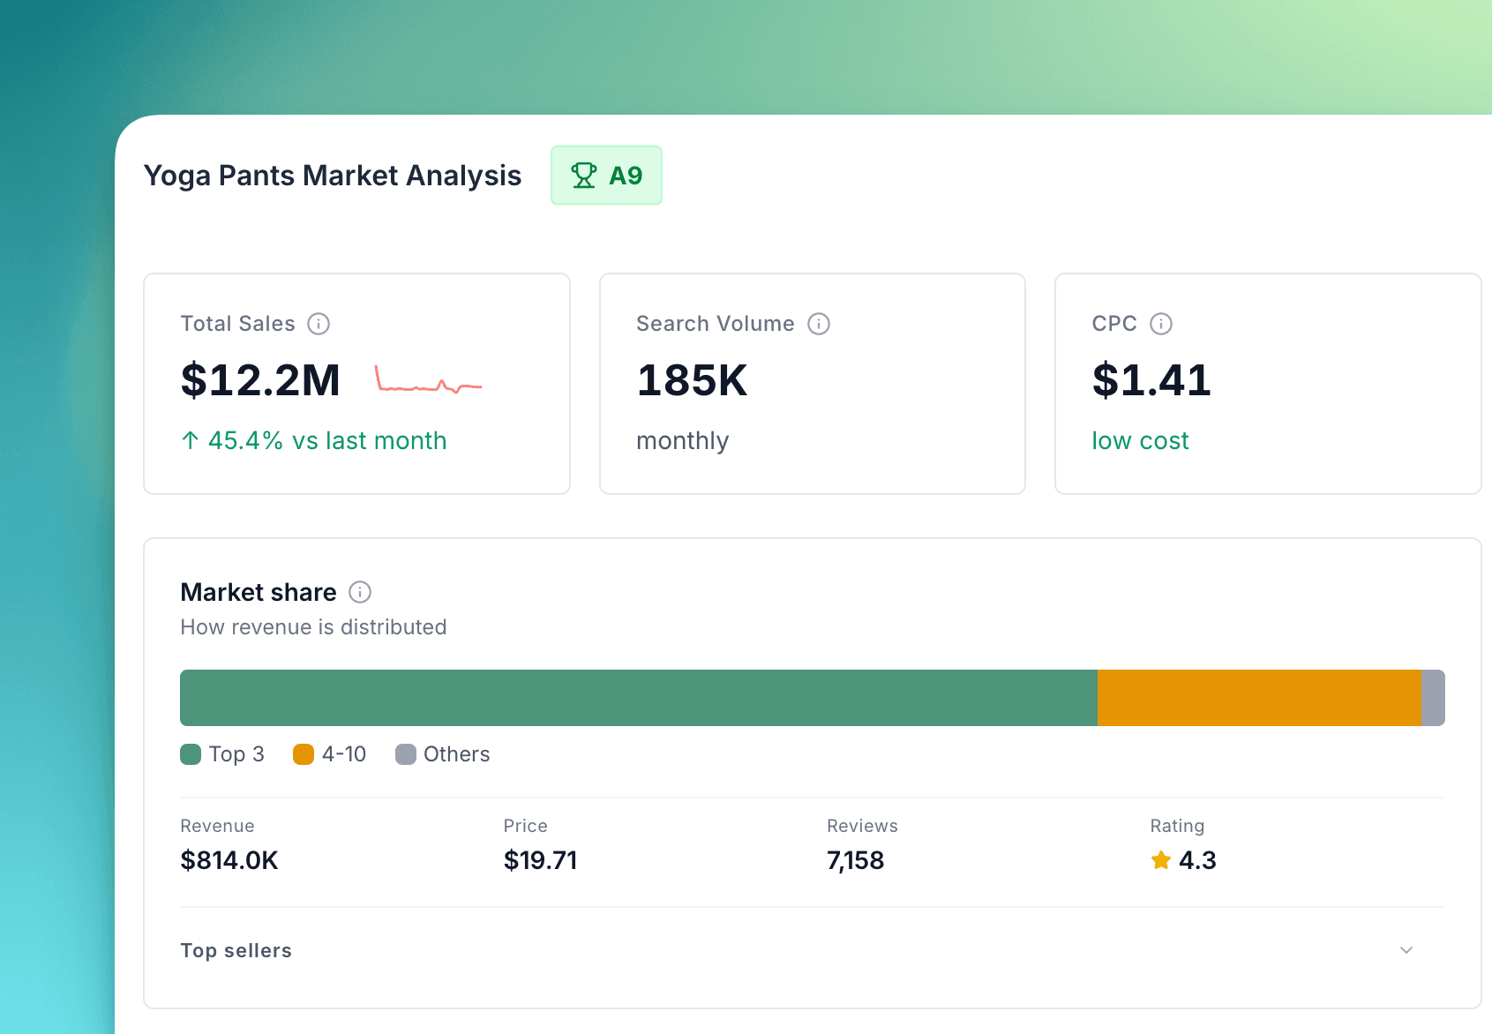Click the CPC info icon
1492x1034 pixels.
point(1162,324)
